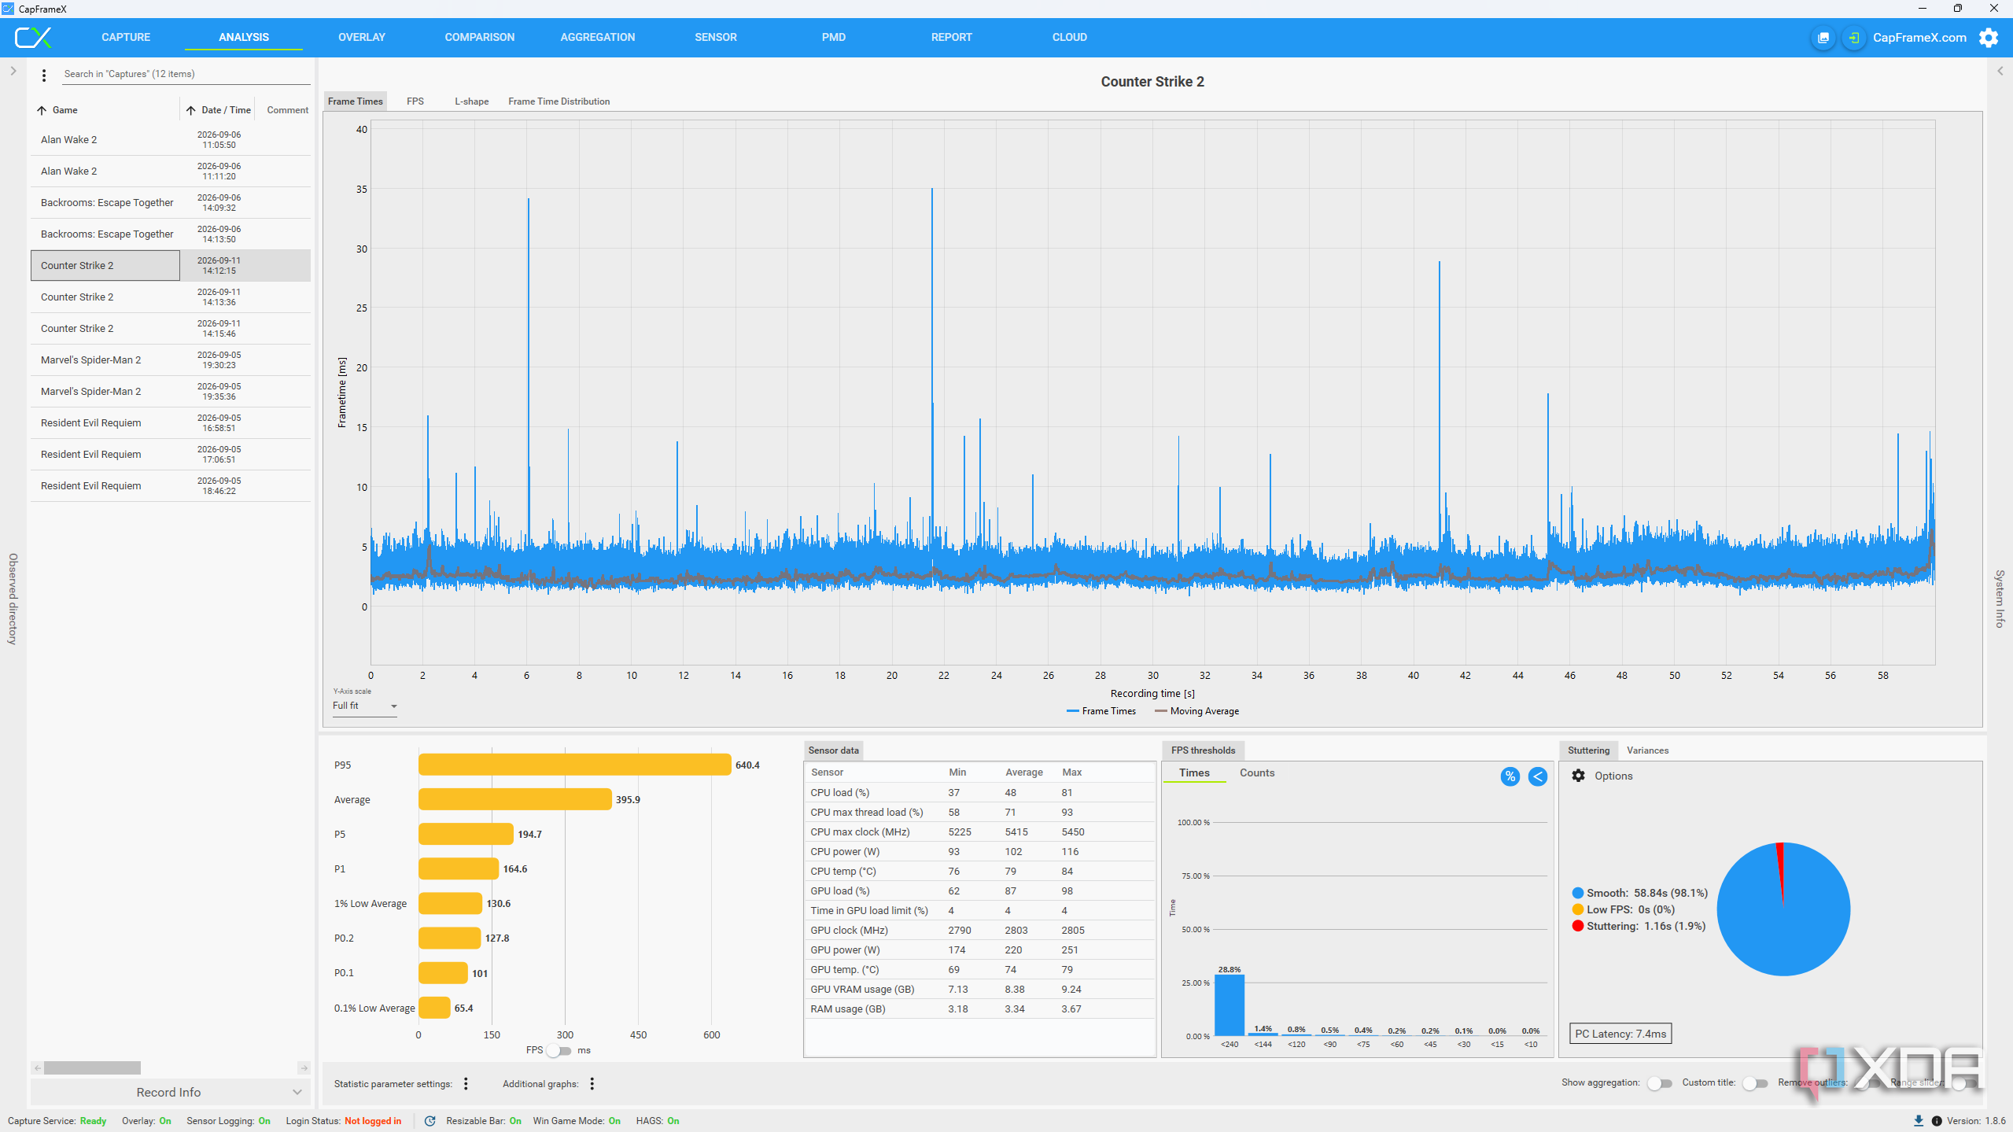Click the CapFrameX title bar app icon
Image resolution: width=2013 pixels, height=1132 pixels.
[8, 9]
